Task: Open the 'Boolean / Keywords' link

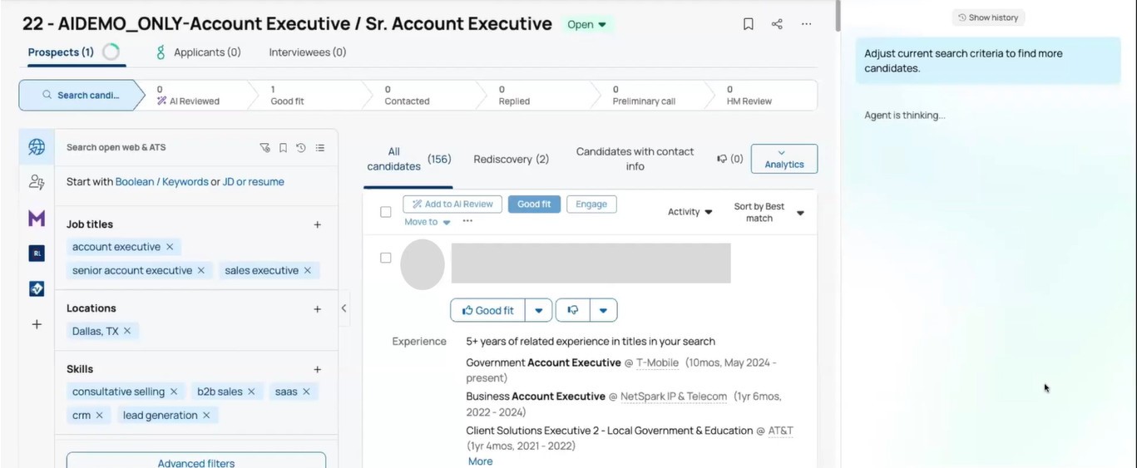Action: click(161, 182)
